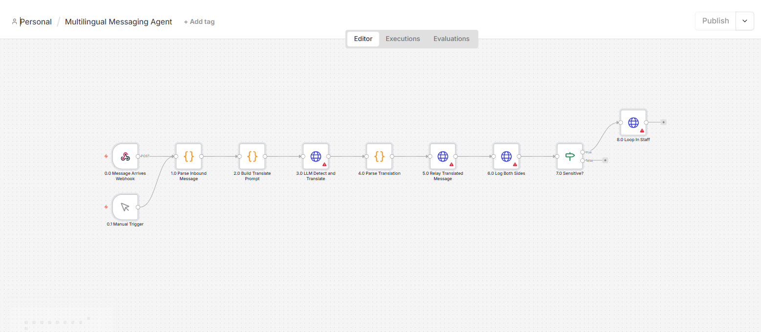Add a node after Loop In Staff

coord(664,122)
